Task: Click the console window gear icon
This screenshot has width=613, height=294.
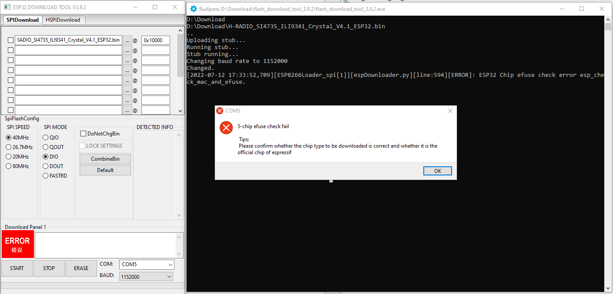Action: coord(194,9)
